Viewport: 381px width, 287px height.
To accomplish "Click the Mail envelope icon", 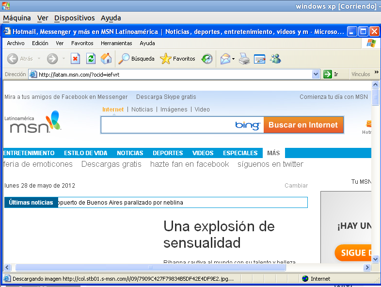I will [225, 59].
